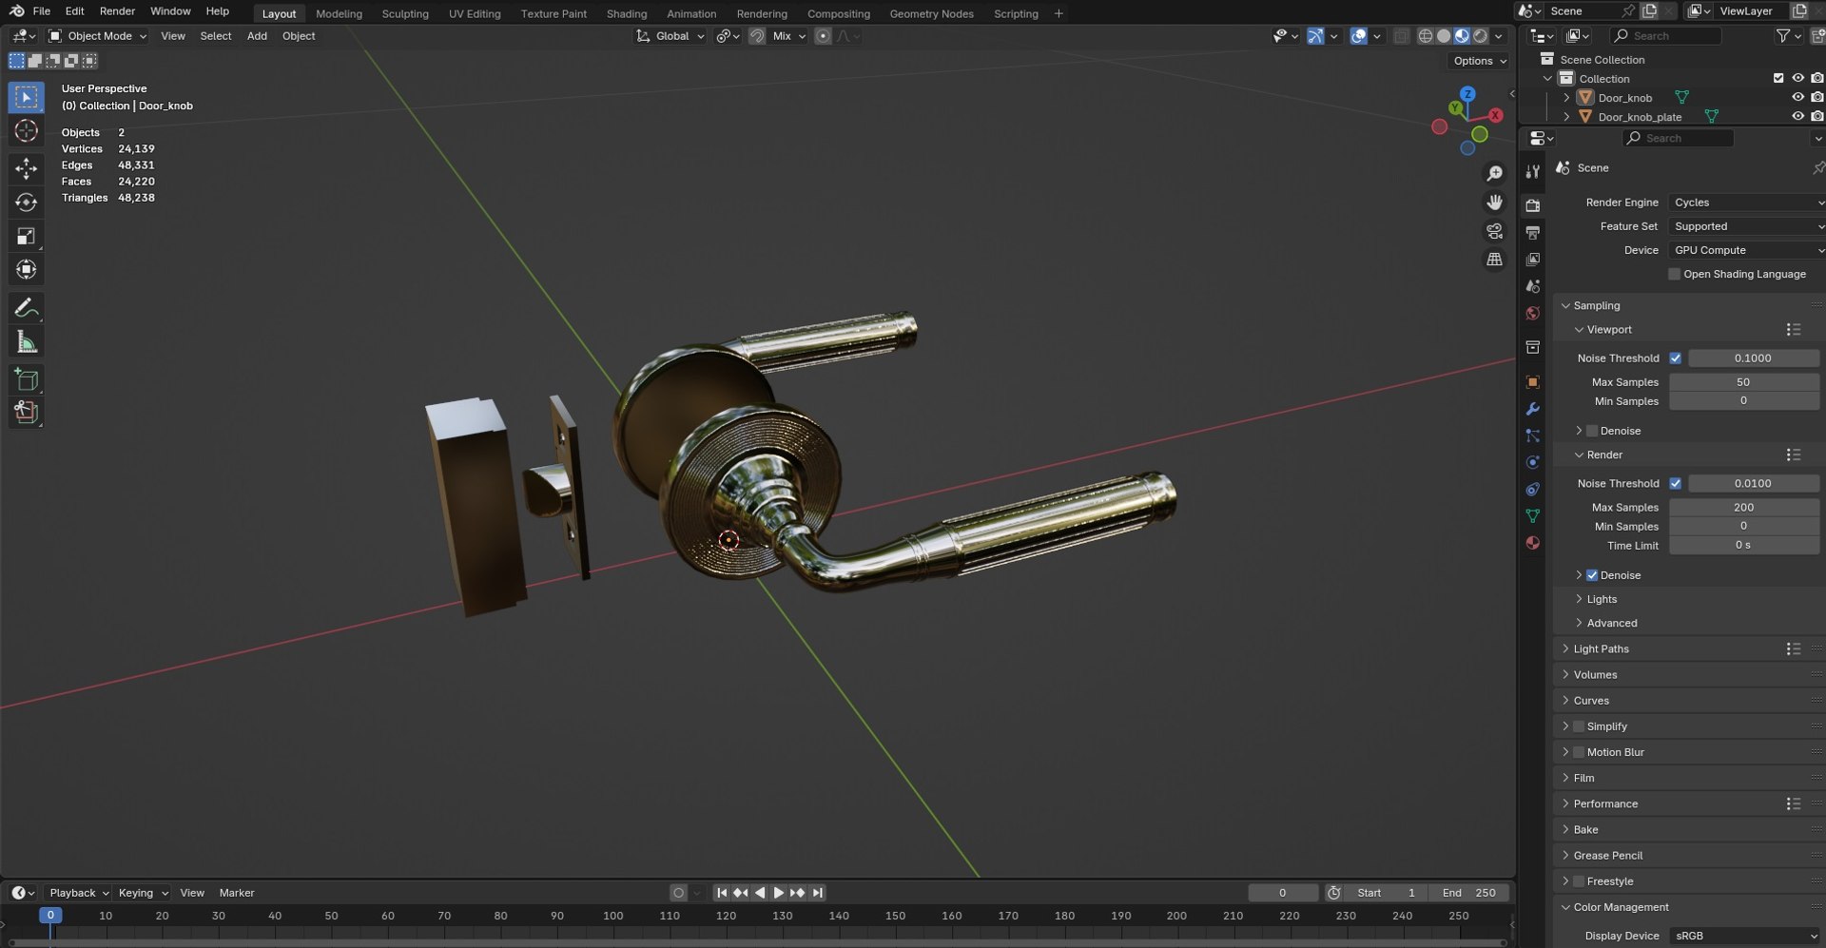Open the Modifiers properties tab
Image resolution: width=1826 pixels, height=948 pixels.
coord(1532,409)
